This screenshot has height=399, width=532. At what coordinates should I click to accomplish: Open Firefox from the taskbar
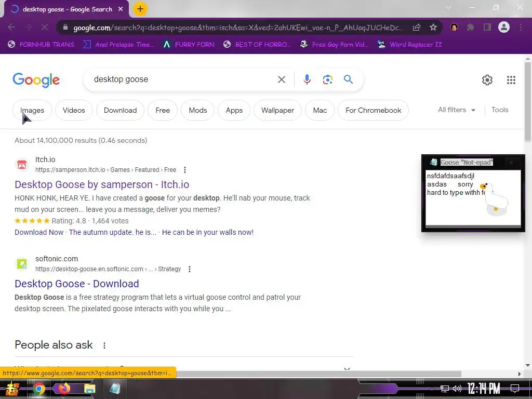point(64,389)
